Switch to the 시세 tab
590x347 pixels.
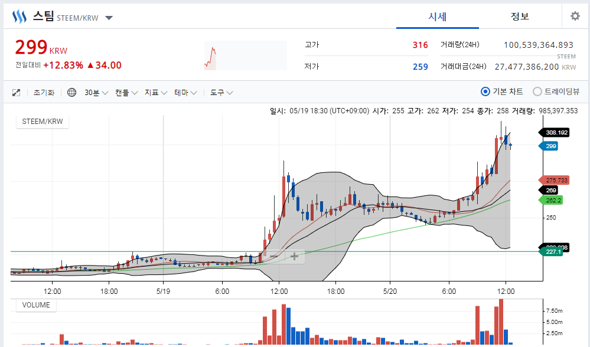pyautogui.click(x=437, y=16)
